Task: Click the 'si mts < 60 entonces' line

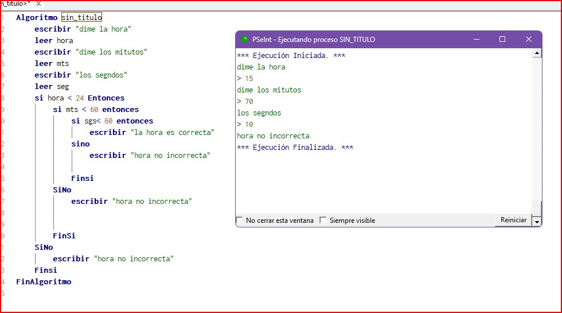Action: (x=96, y=110)
